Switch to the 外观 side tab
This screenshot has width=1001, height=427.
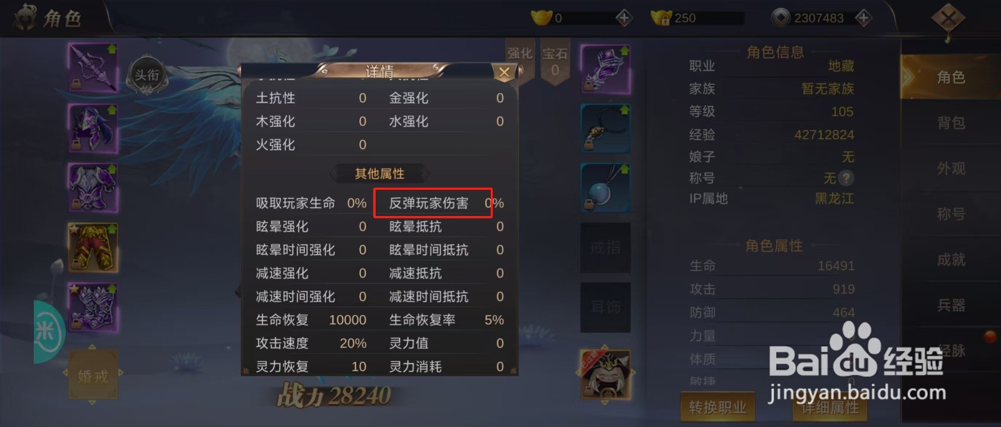coord(951,168)
